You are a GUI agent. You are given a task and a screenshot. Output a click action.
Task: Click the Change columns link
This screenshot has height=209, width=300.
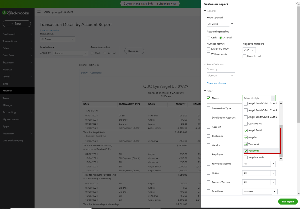[x=216, y=83]
